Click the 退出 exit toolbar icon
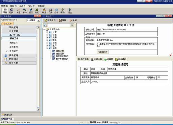The height and width of the screenshot is (125, 173). [x=70, y=11]
